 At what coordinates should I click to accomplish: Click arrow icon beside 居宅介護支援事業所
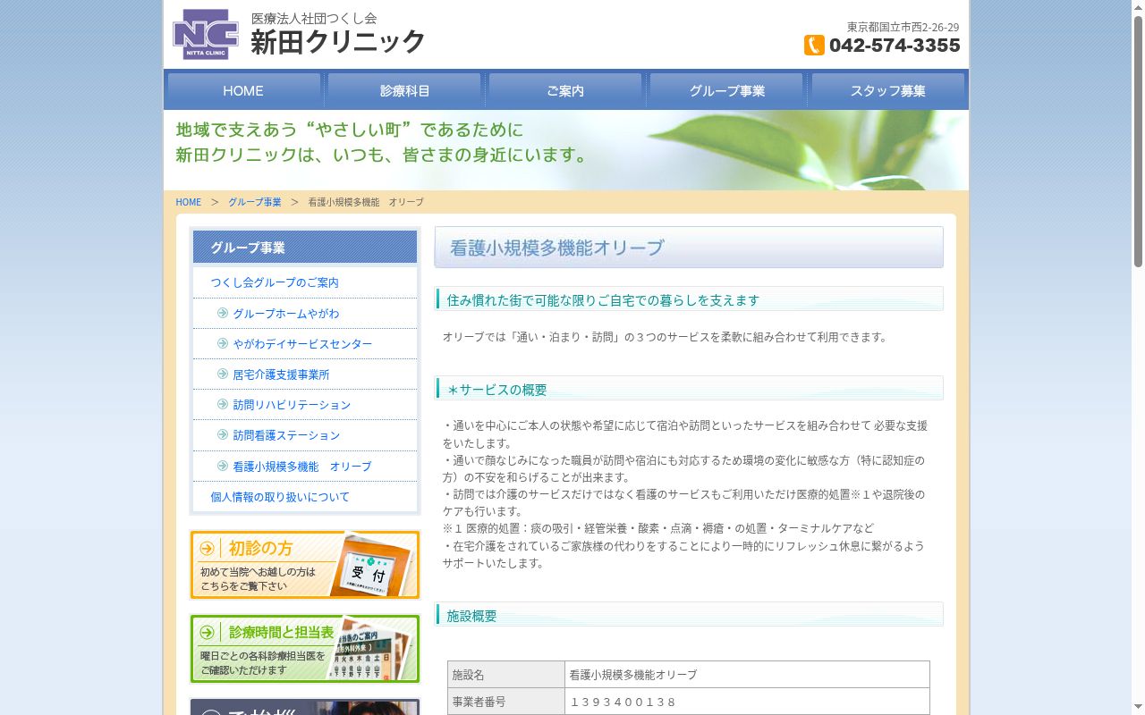223,374
